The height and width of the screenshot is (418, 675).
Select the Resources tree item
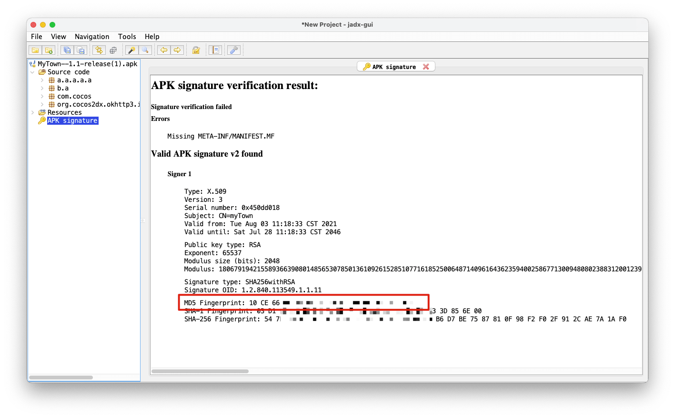pos(65,112)
